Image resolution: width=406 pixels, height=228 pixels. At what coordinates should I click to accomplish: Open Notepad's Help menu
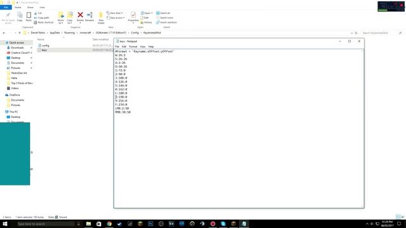coord(151,46)
